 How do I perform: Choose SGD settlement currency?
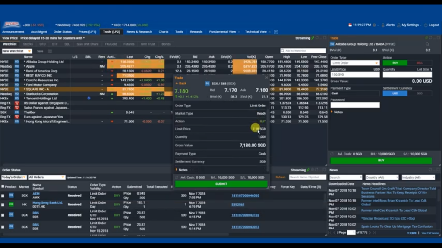tap(420, 93)
